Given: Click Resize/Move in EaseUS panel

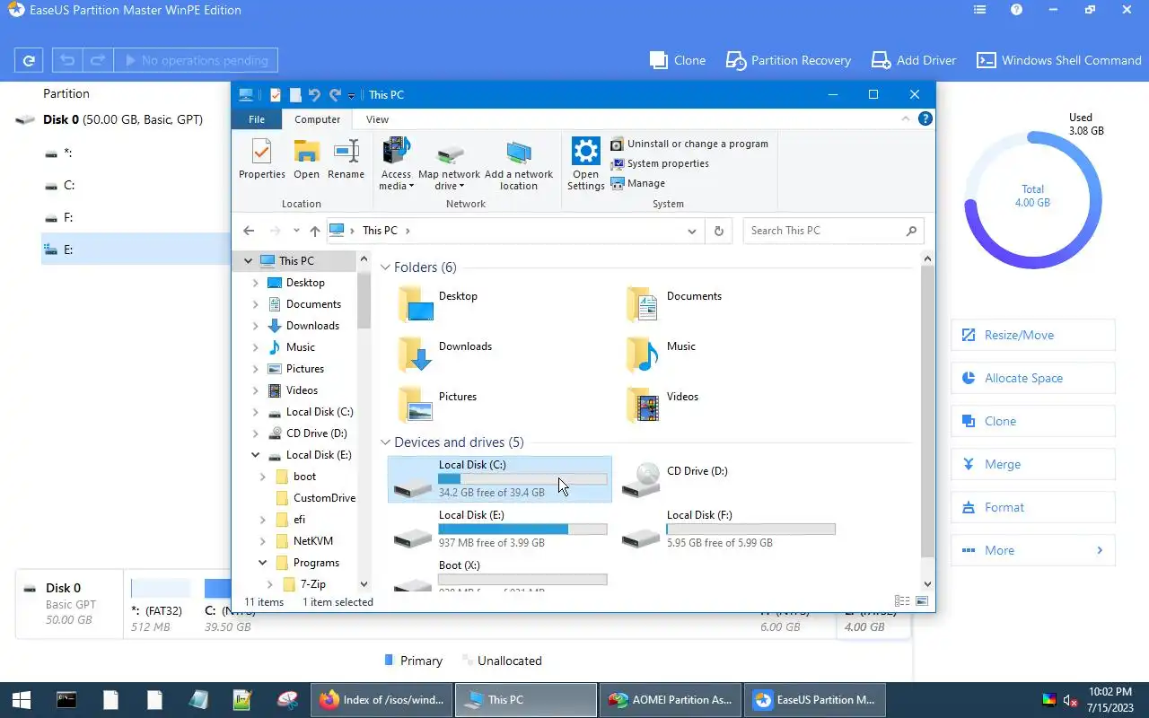Looking at the screenshot, I should (x=1032, y=335).
